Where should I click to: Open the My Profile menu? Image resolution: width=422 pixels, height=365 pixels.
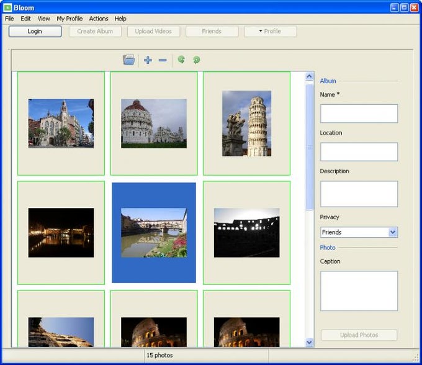(70, 19)
